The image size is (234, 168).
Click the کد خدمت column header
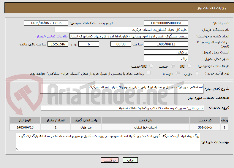pyautogui.click(x=205, y=120)
